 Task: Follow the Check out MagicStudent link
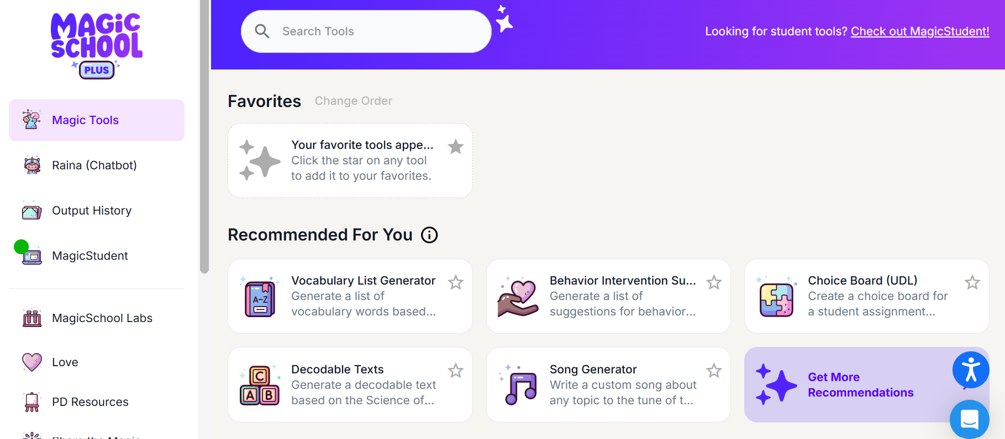920,31
